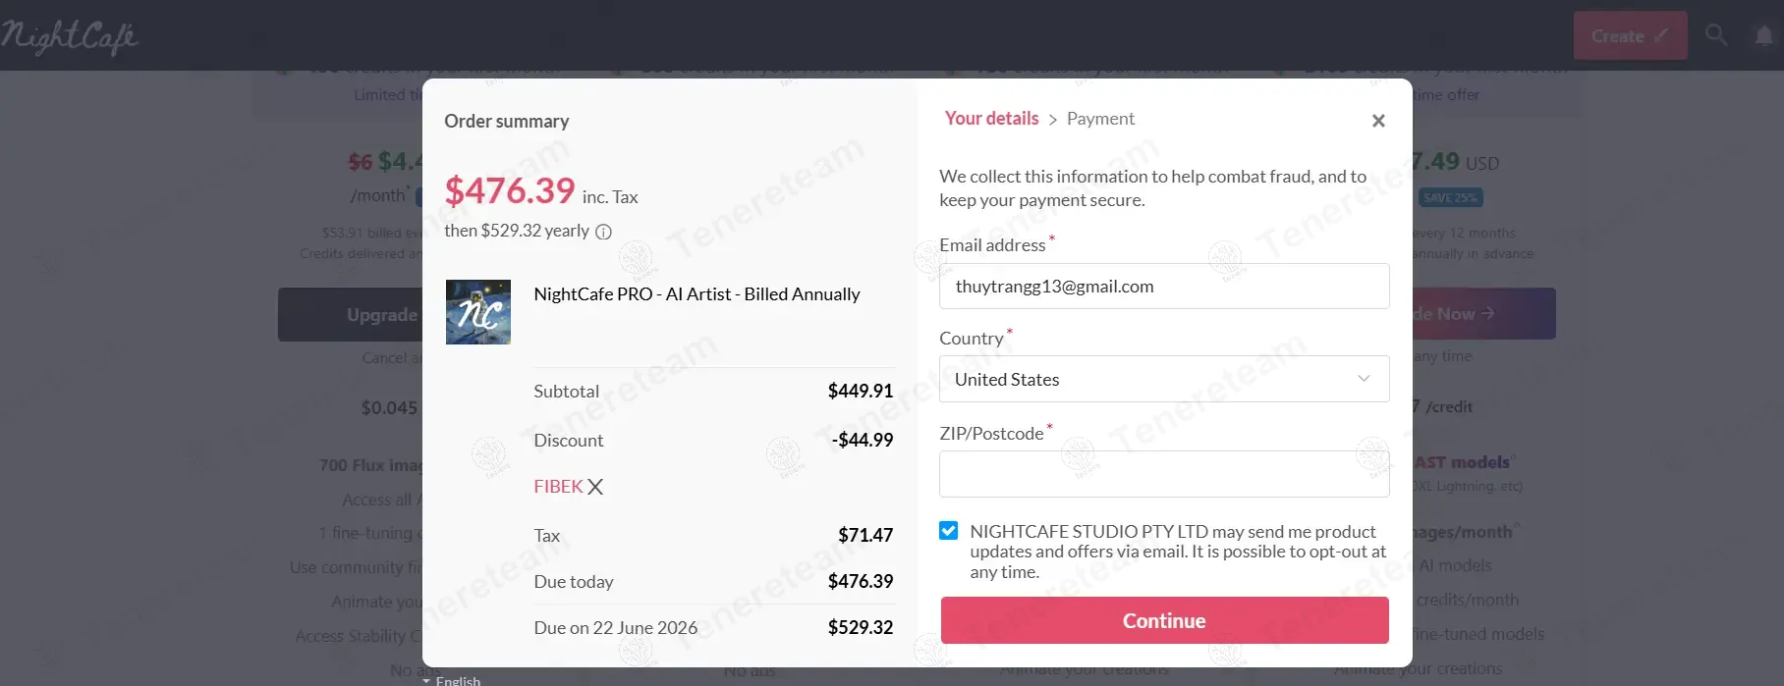Uncheck product updates email checkbox
The width and height of the screenshot is (1784, 686).
[x=949, y=531]
